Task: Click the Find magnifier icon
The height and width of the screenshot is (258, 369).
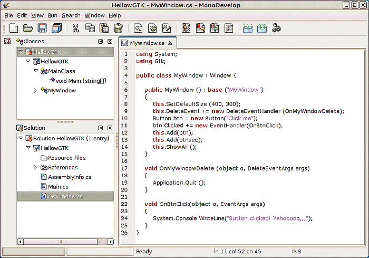Action: (138, 28)
